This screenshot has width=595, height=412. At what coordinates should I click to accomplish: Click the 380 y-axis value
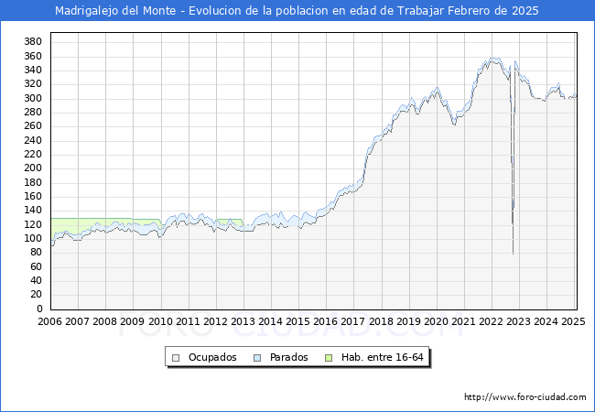(33, 42)
